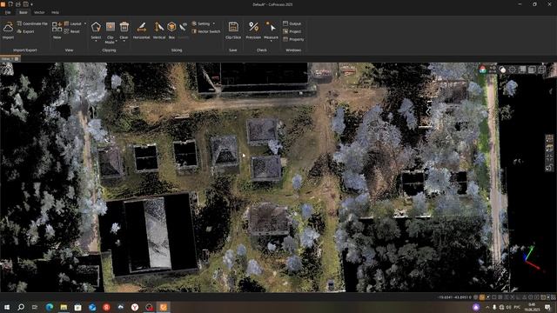557x313 pixels.
Task: Open the Help tab
Action: tap(55, 12)
